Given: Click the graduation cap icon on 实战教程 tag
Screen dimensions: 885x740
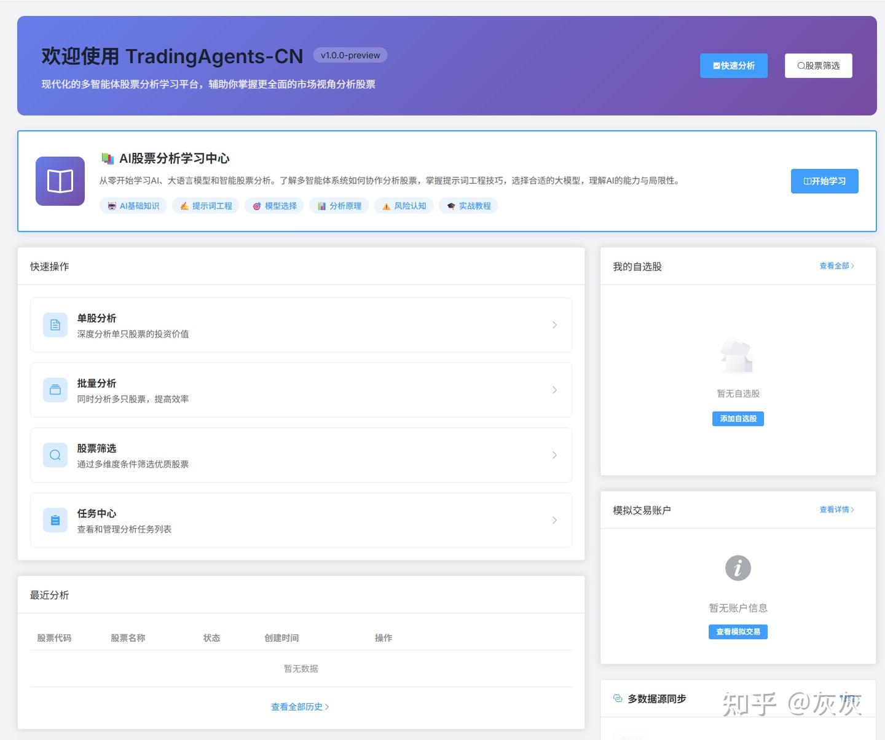Looking at the screenshot, I should tap(450, 205).
